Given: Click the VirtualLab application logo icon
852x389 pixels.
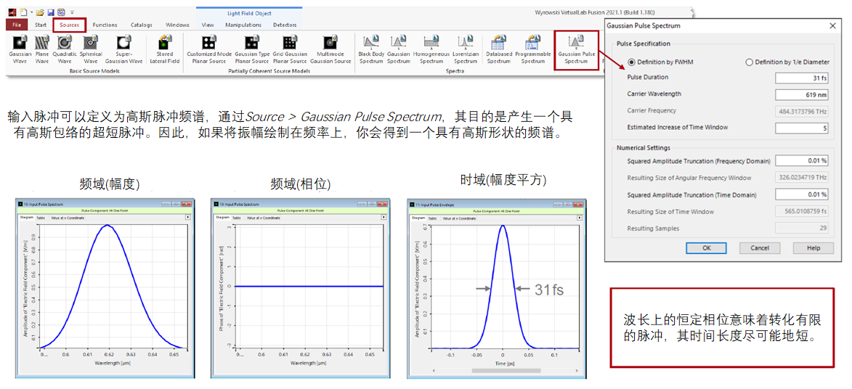Looking at the screenshot, I should (x=12, y=12).
